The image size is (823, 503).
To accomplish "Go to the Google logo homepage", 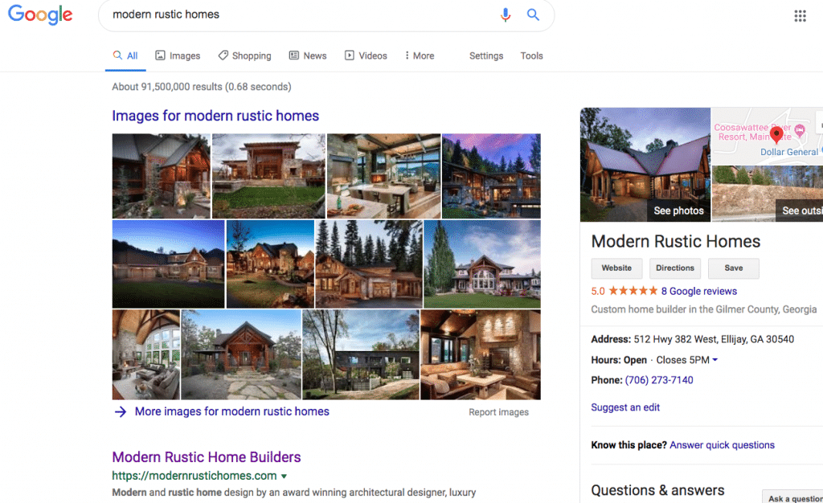I will [x=40, y=14].
